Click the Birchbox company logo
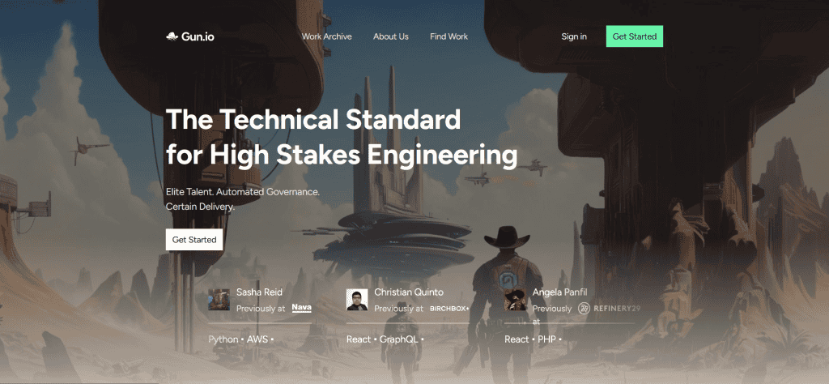Image resolution: width=829 pixels, height=384 pixels. click(449, 309)
